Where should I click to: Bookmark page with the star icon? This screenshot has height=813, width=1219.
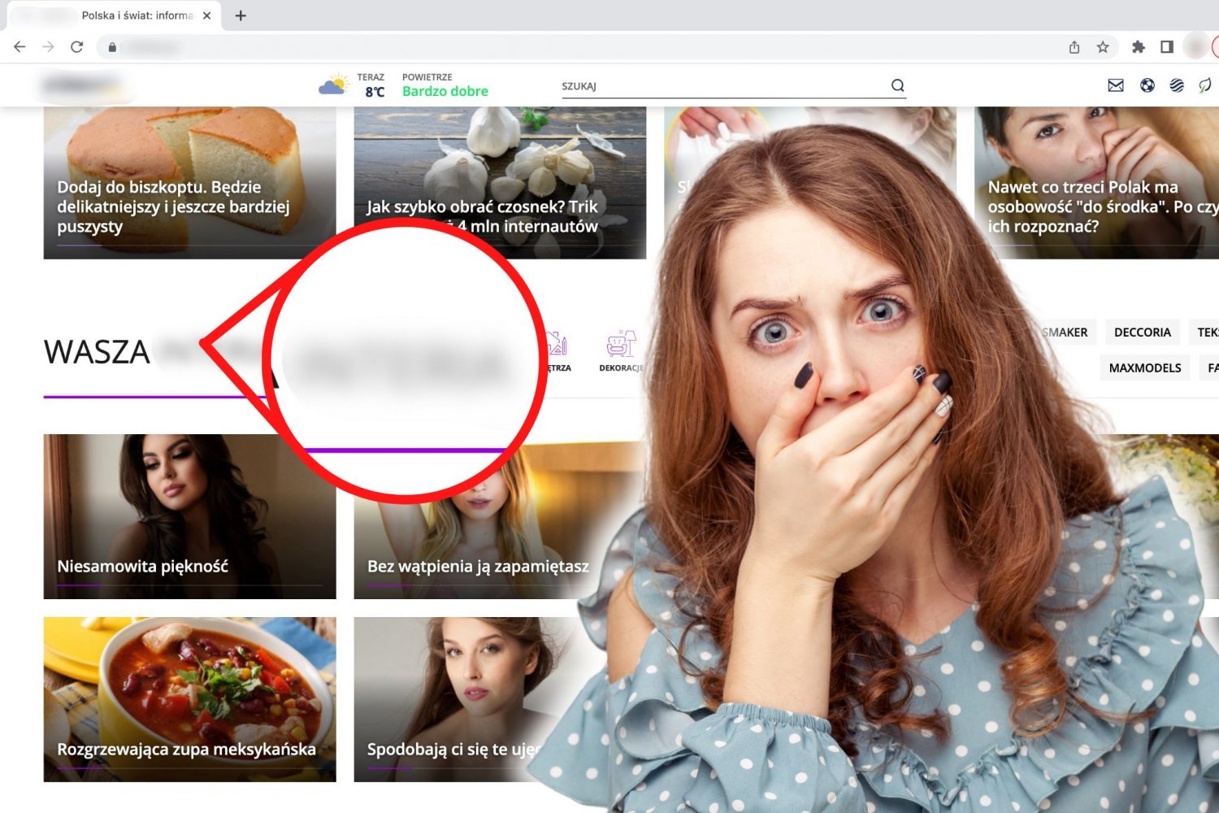pos(1103,47)
